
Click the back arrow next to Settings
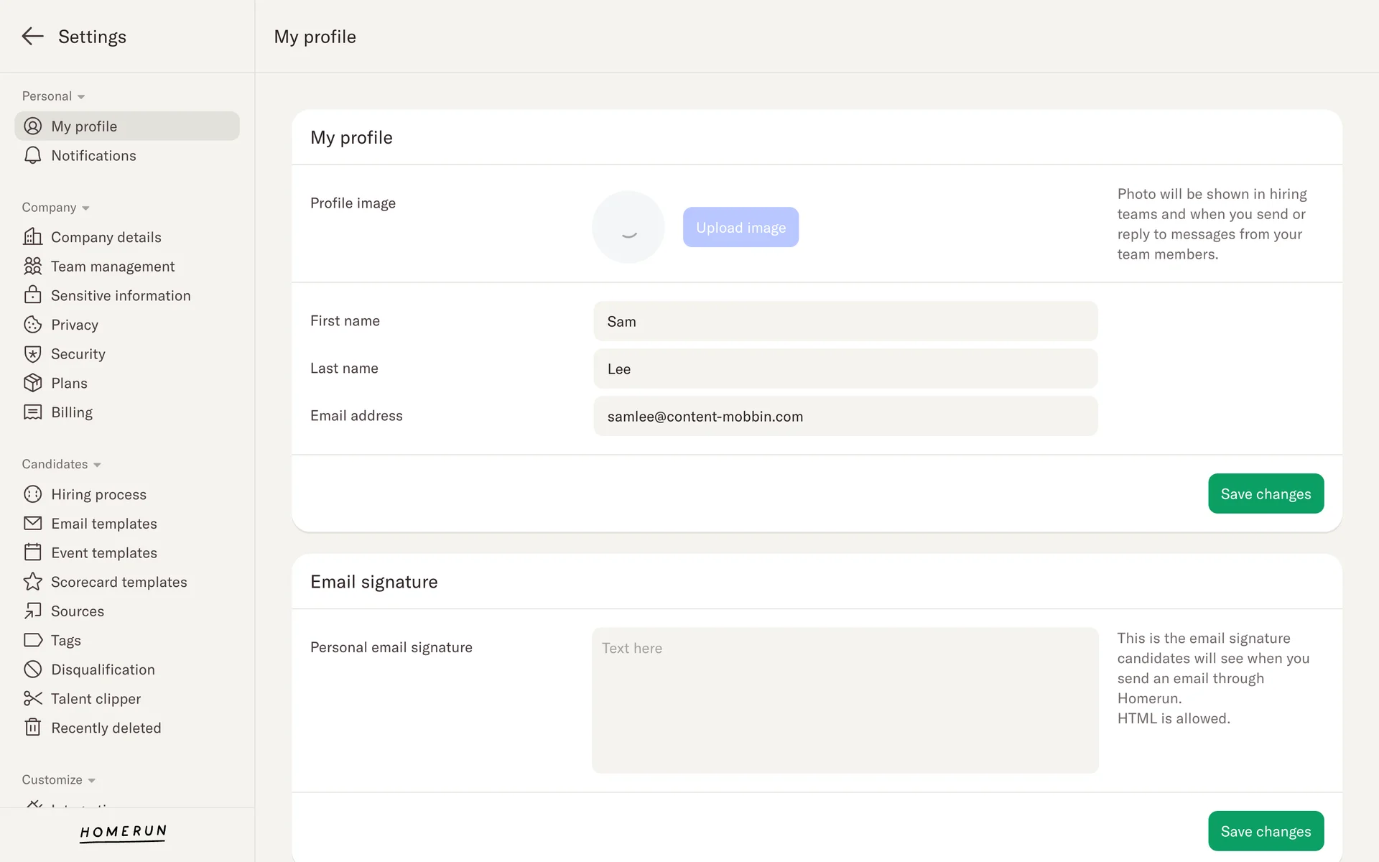(x=32, y=36)
